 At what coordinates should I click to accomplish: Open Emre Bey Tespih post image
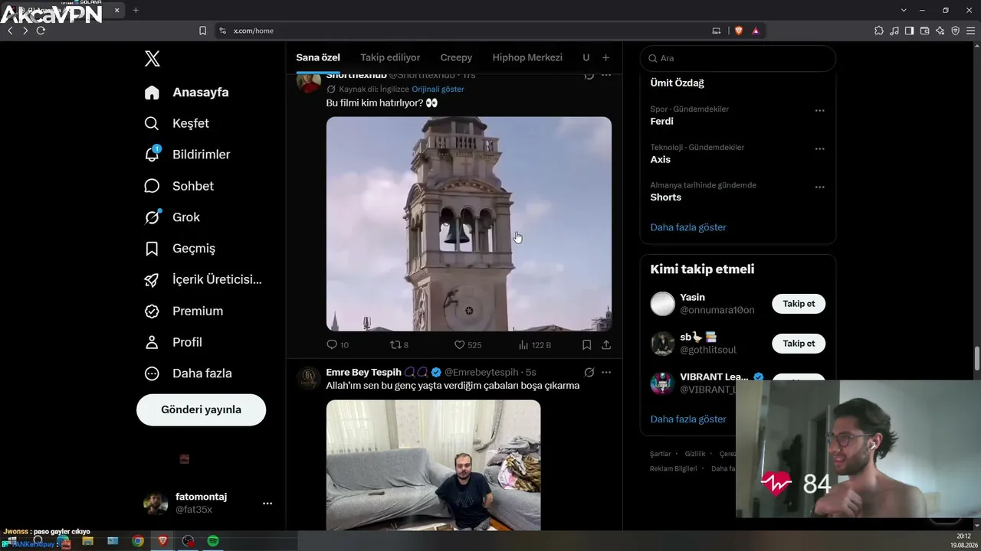tap(433, 465)
